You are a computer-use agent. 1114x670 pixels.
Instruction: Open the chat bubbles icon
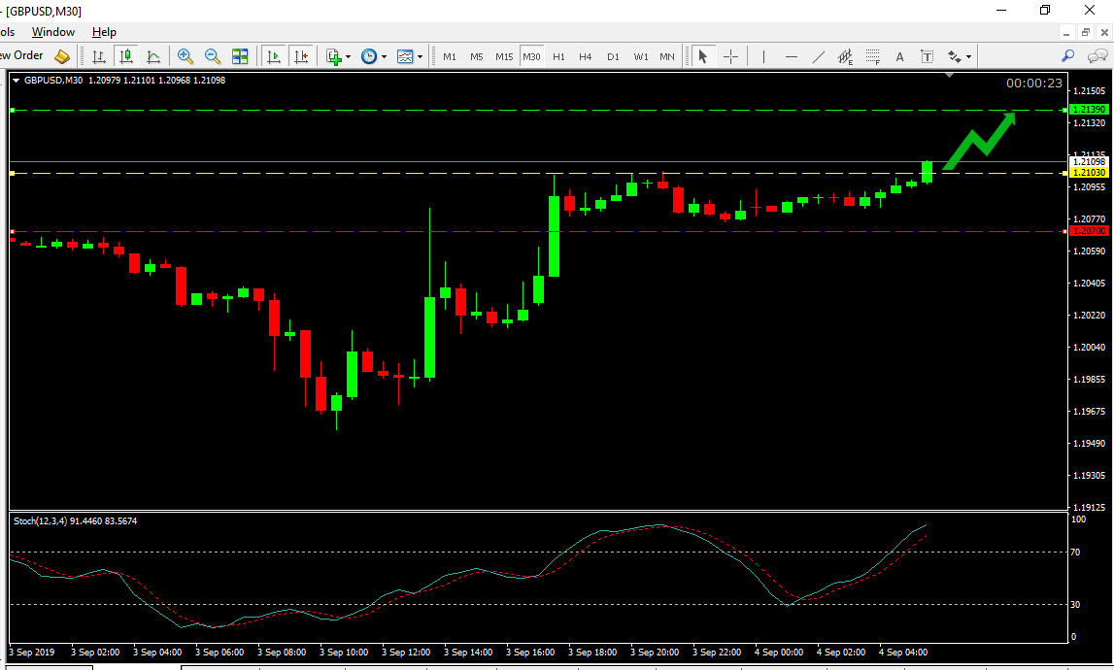1097,55
